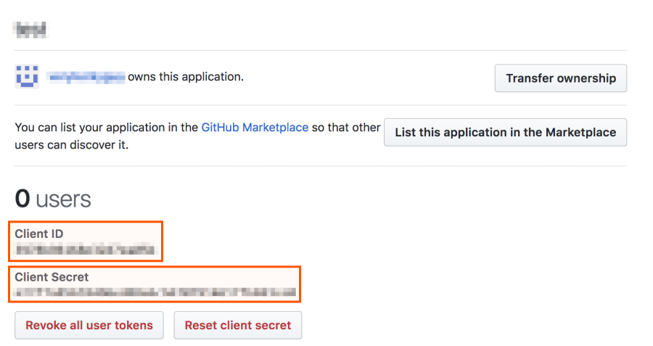The image size is (653, 346).
Task: Click the owner's pixelated avatar icon
Action: [x=27, y=76]
